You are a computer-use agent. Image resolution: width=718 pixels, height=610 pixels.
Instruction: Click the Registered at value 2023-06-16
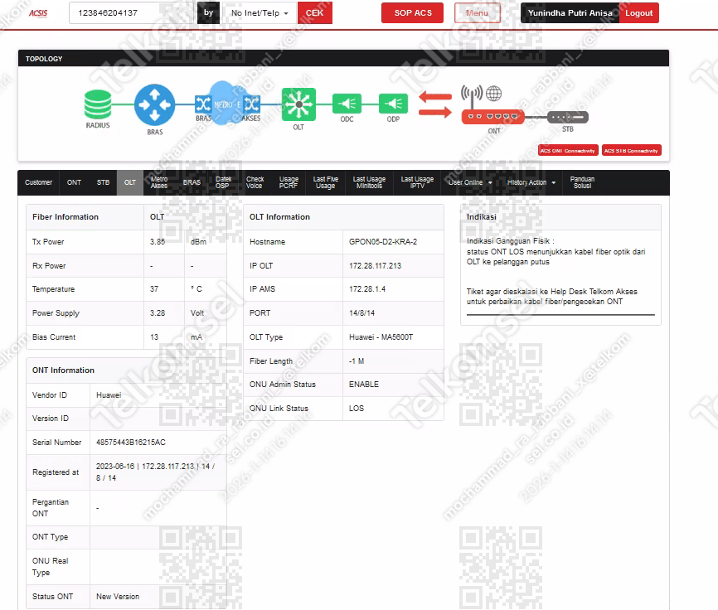[x=115, y=467]
